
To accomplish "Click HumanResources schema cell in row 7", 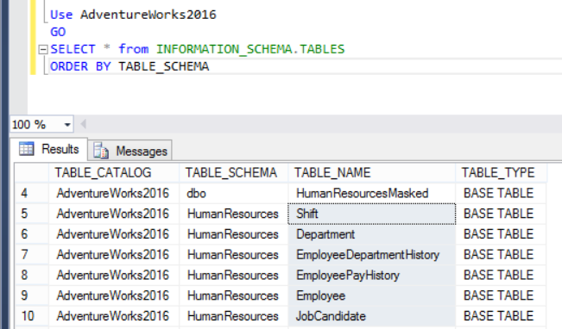I will click(x=233, y=255).
